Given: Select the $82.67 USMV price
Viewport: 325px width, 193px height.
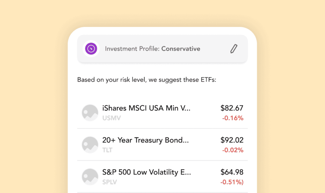Looking at the screenshot, I should tap(232, 108).
